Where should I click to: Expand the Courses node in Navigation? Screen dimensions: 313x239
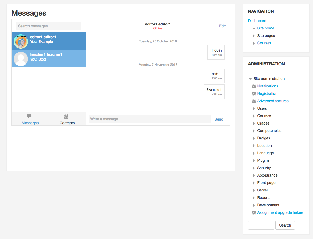click(254, 43)
